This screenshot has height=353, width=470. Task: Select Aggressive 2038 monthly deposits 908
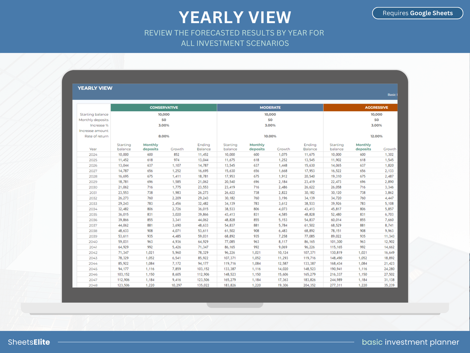point(362,231)
